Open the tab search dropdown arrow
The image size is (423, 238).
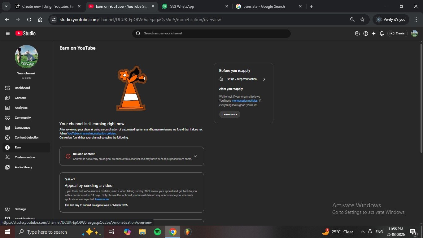6,6
